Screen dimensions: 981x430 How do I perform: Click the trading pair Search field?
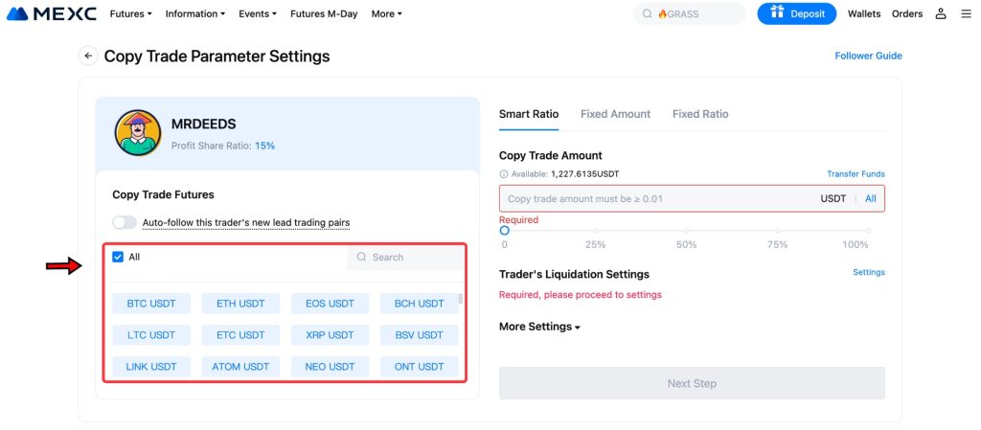[406, 257]
